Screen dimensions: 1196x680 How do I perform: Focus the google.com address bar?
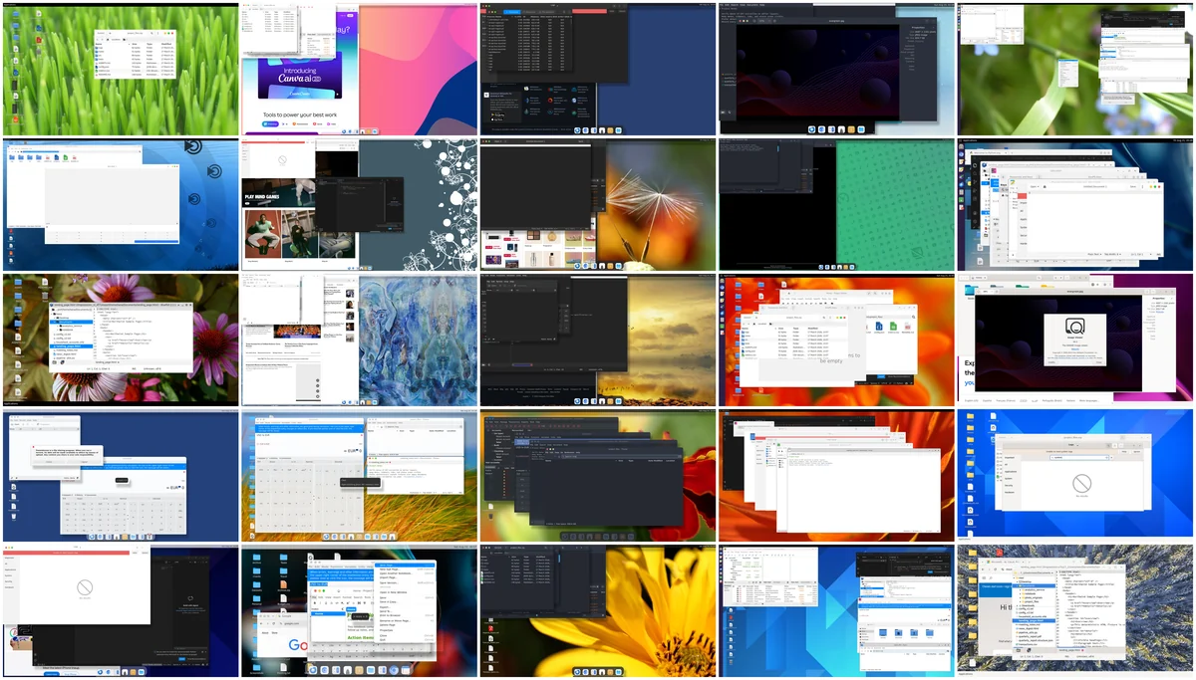(x=291, y=623)
